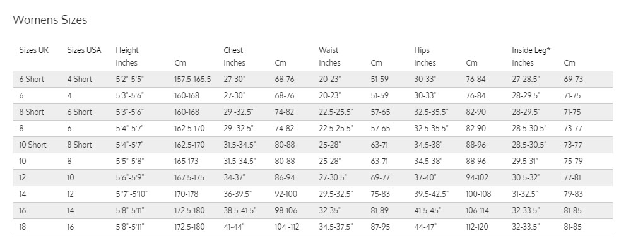Select the Sizes USA column header
This screenshot has height=248, width=626.
[84, 50]
